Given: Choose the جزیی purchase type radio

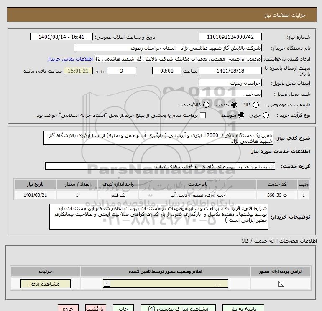Looking at the screenshot, I should click(x=266, y=115).
